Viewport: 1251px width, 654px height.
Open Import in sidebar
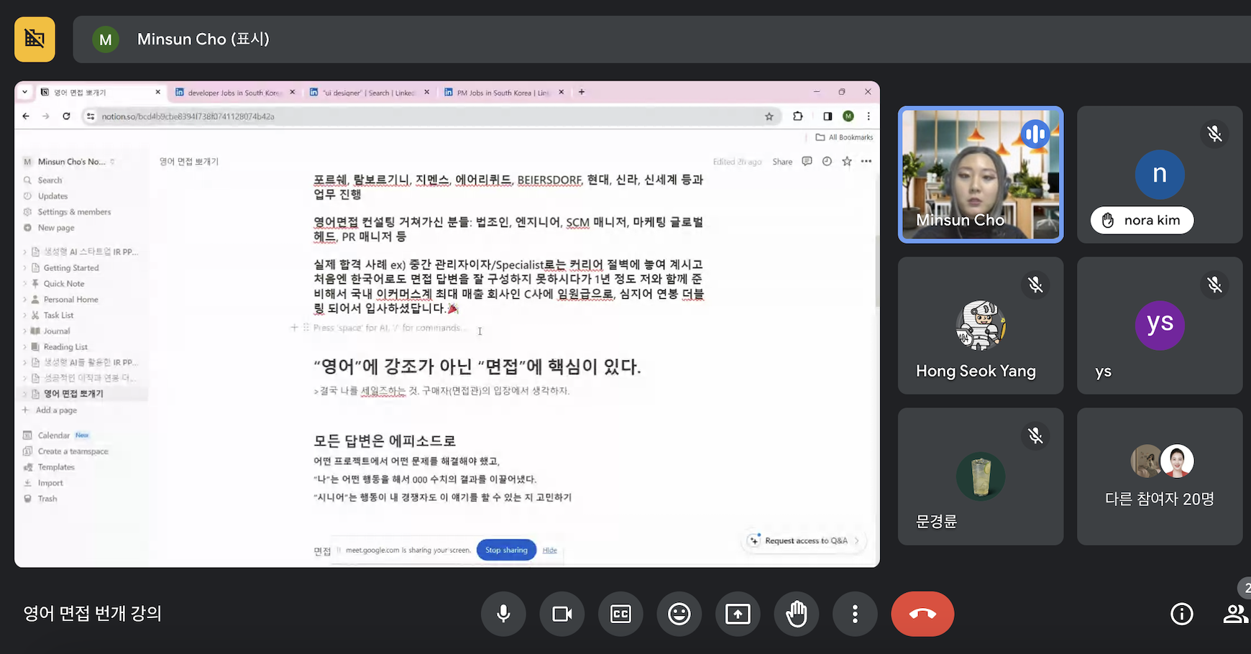(x=50, y=483)
